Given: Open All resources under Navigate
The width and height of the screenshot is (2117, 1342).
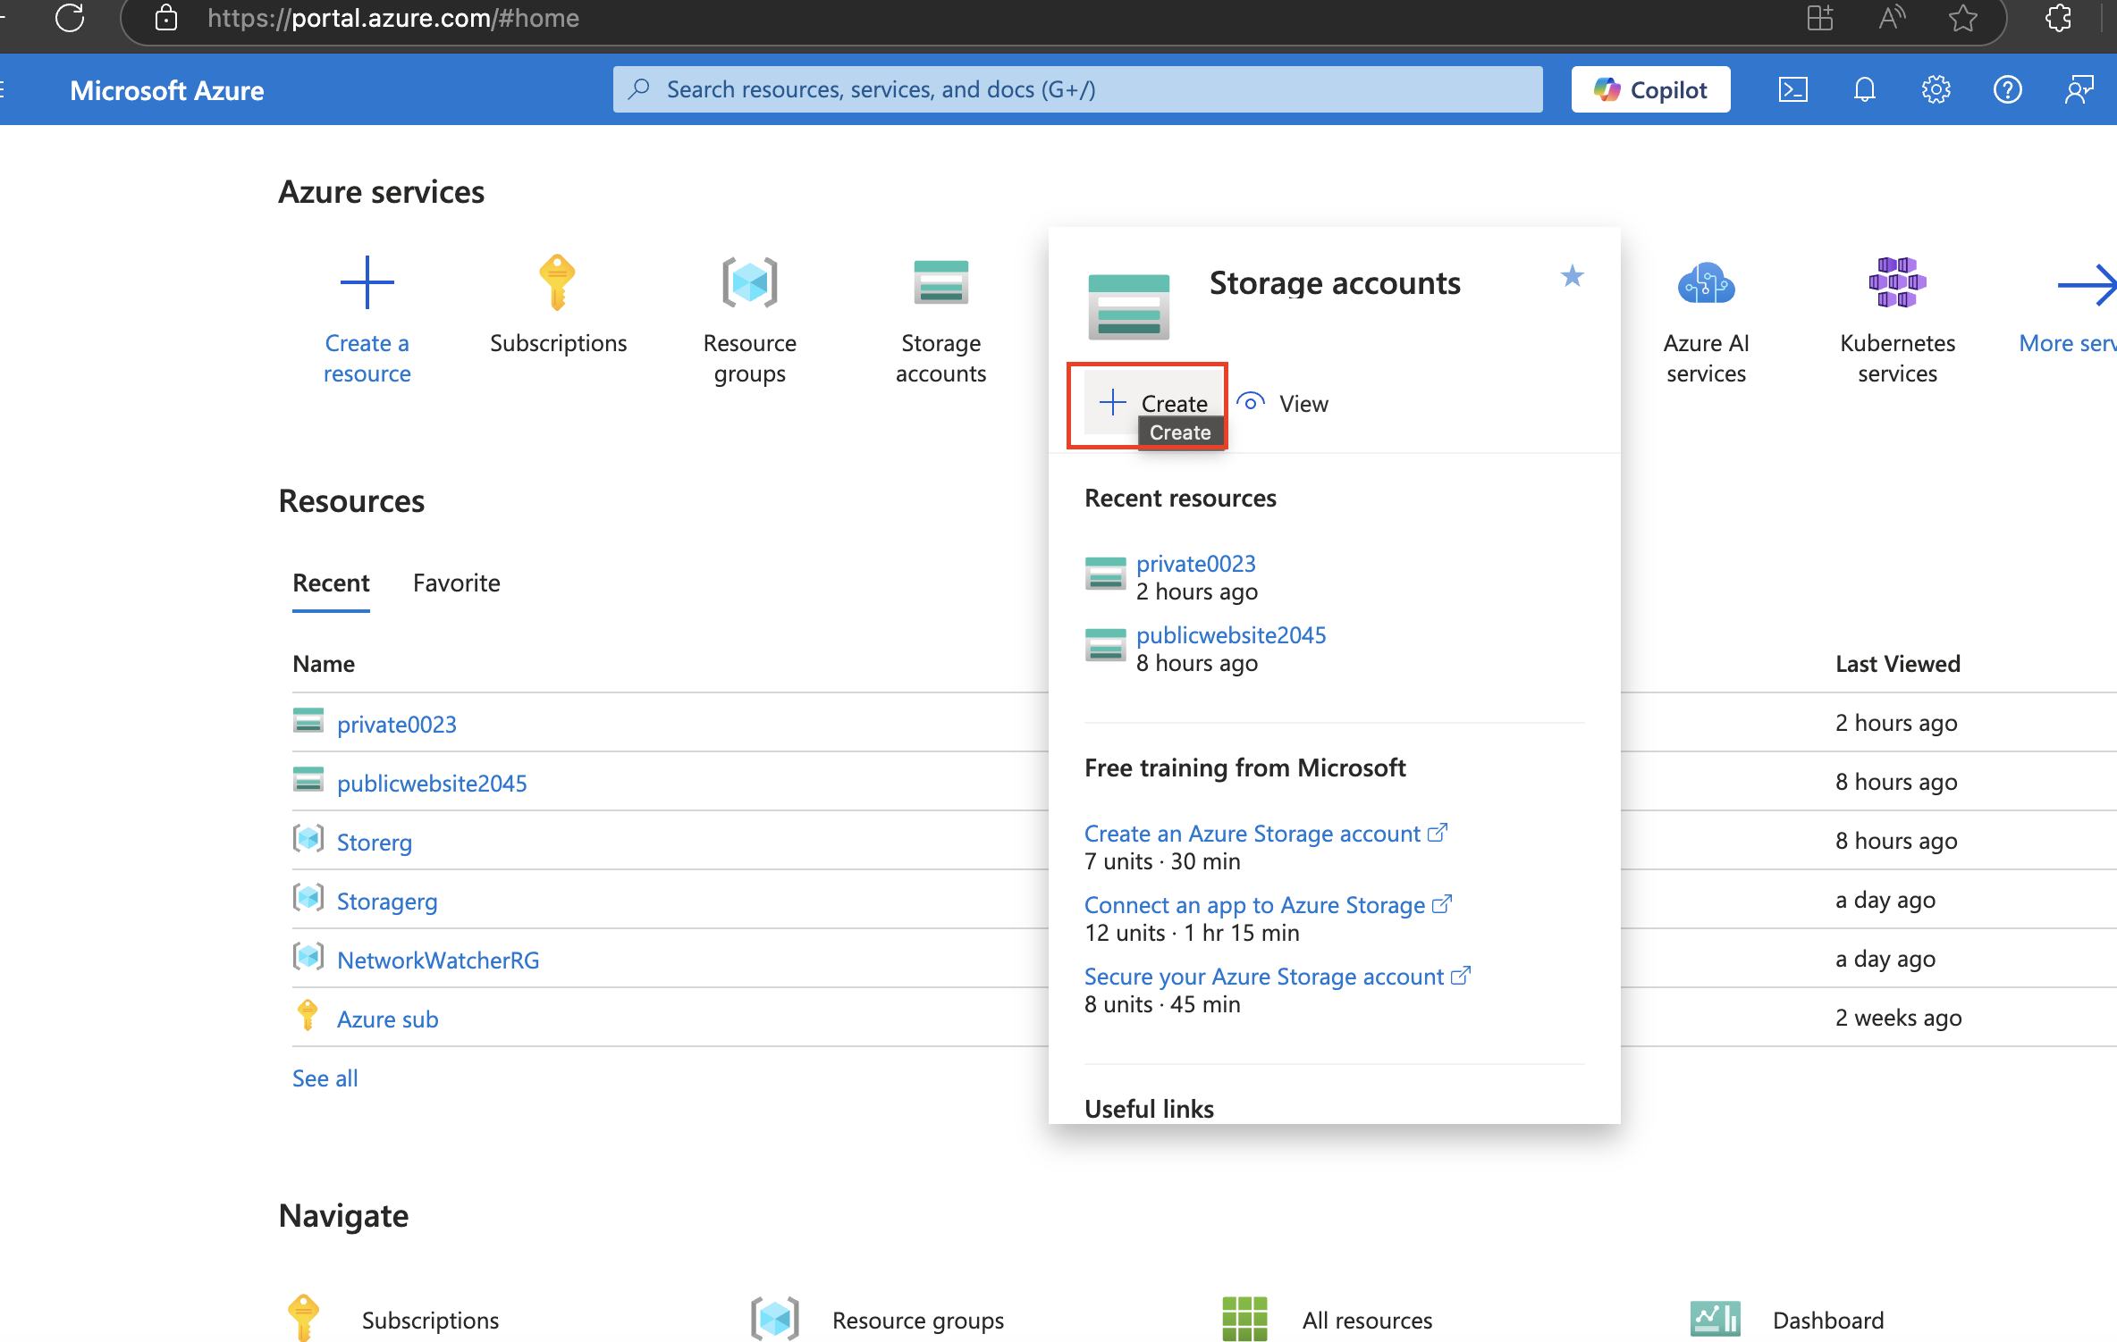Looking at the screenshot, I should tap(1367, 1320).
